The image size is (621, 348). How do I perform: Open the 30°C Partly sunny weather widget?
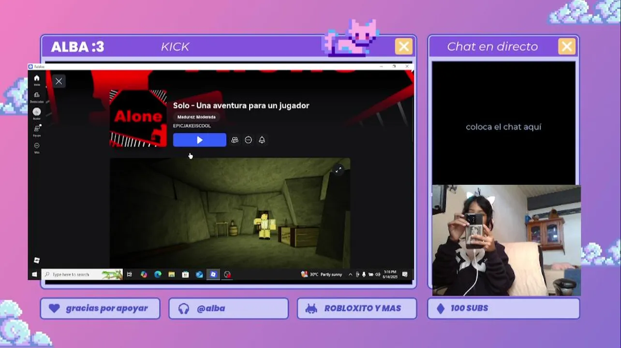point(322,274)
